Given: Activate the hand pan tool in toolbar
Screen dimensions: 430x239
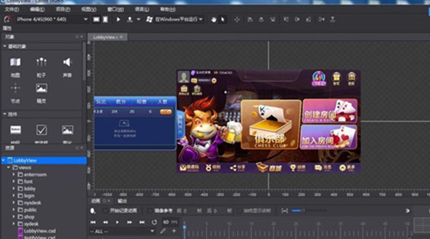Looking at the screenshot, I should pos(213,19).
